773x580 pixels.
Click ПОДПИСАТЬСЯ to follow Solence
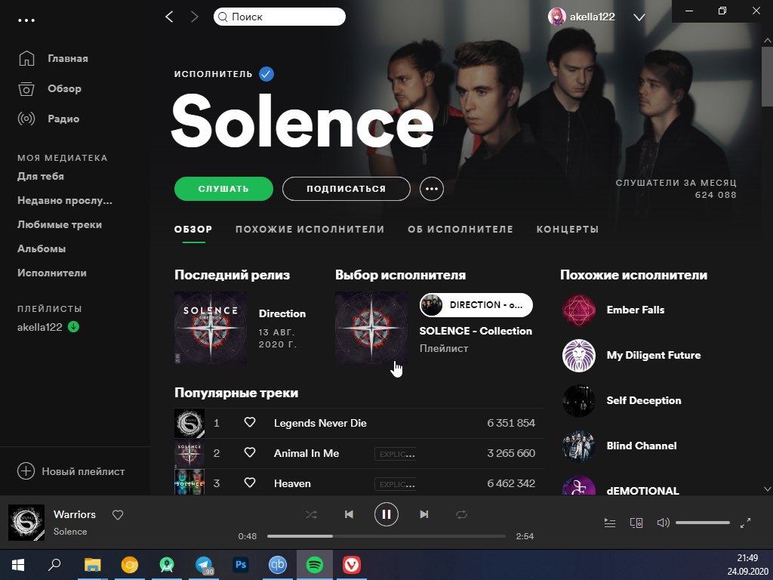coord(346,189)
